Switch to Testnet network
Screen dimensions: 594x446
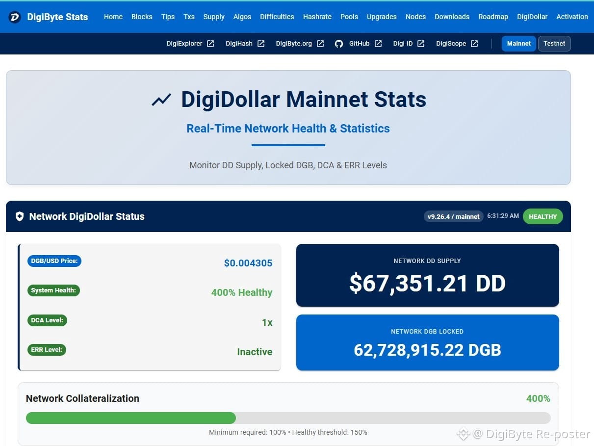point(554,44)
